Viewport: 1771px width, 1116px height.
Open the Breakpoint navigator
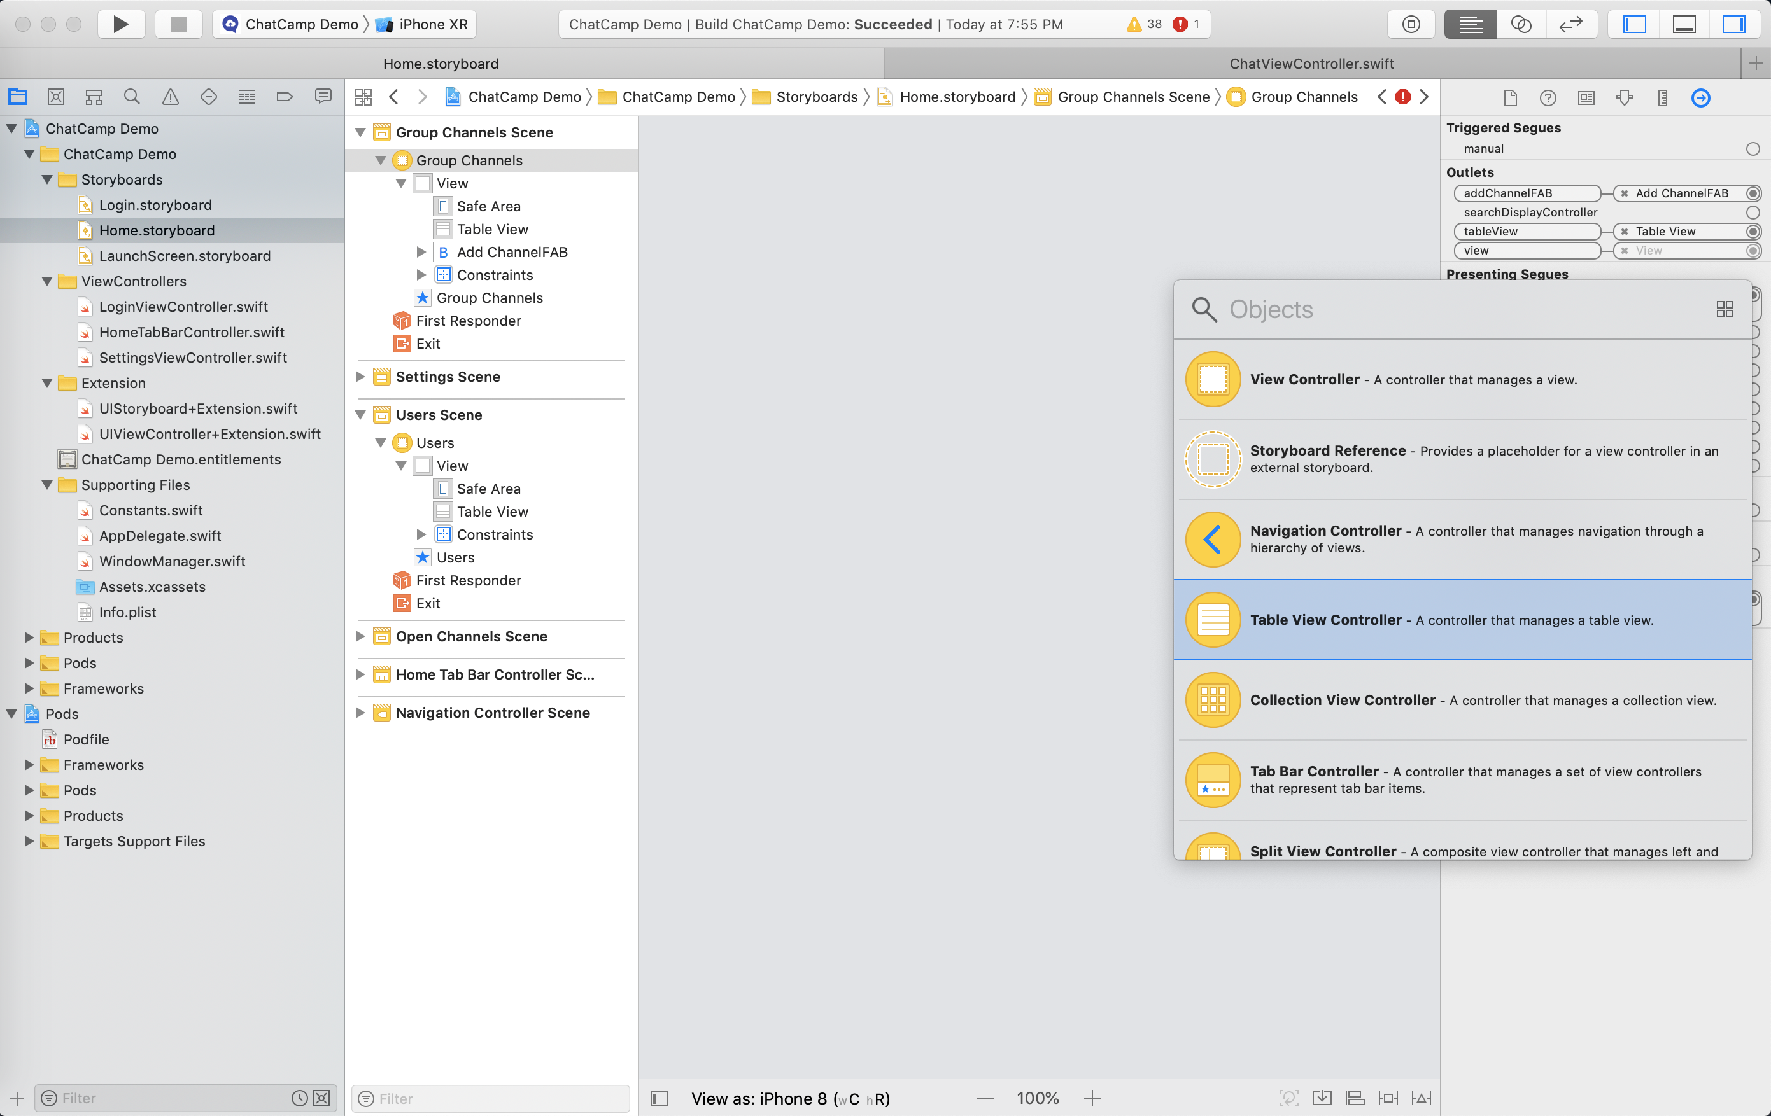coord(285,96)
